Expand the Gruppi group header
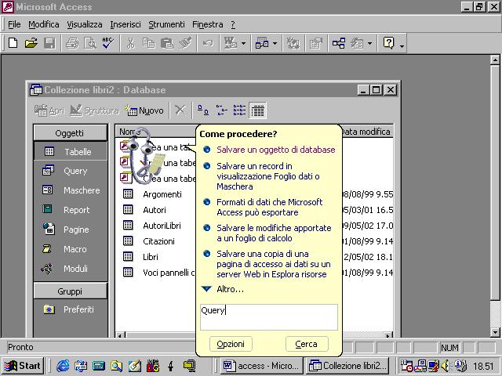Image resolution: width=502 pixels, height=376 pixels. (x=71, y=291)
